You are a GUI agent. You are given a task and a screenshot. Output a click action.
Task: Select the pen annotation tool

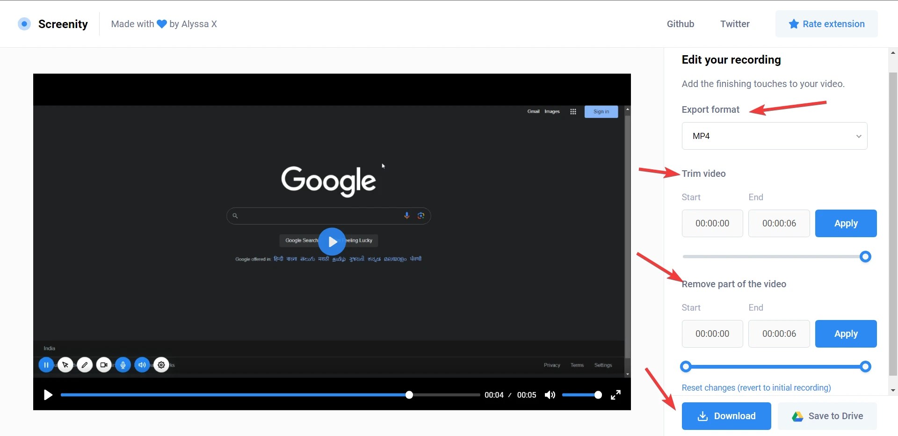pos(84,364)
